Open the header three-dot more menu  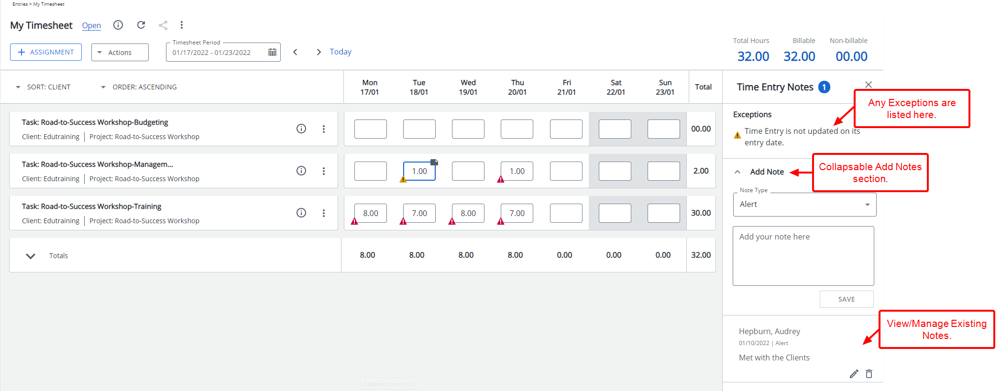(182, 25)
